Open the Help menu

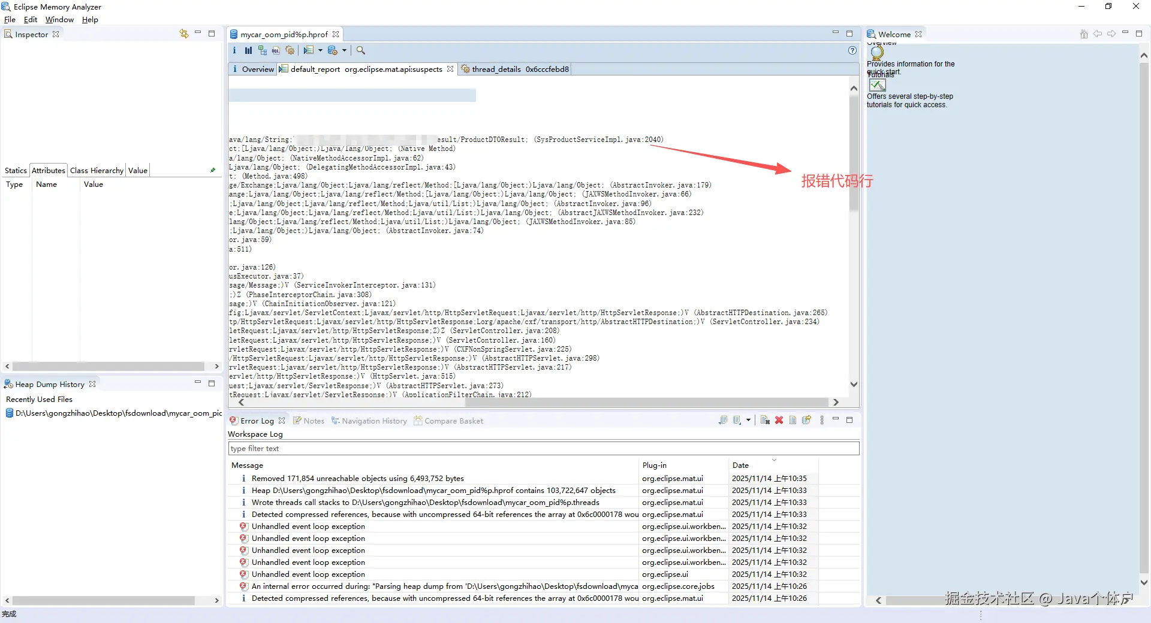pyautogui.click(x=90, y=19)
